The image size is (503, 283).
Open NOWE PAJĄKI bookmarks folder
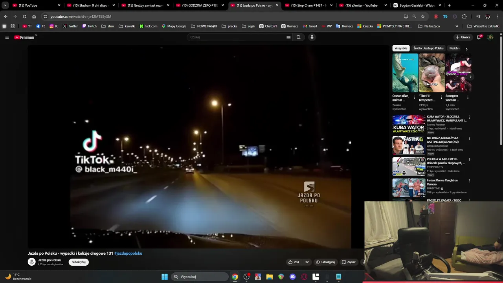[204, 26]
